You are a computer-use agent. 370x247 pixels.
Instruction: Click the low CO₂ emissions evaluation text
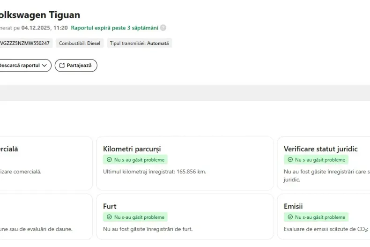click(326, 229)
